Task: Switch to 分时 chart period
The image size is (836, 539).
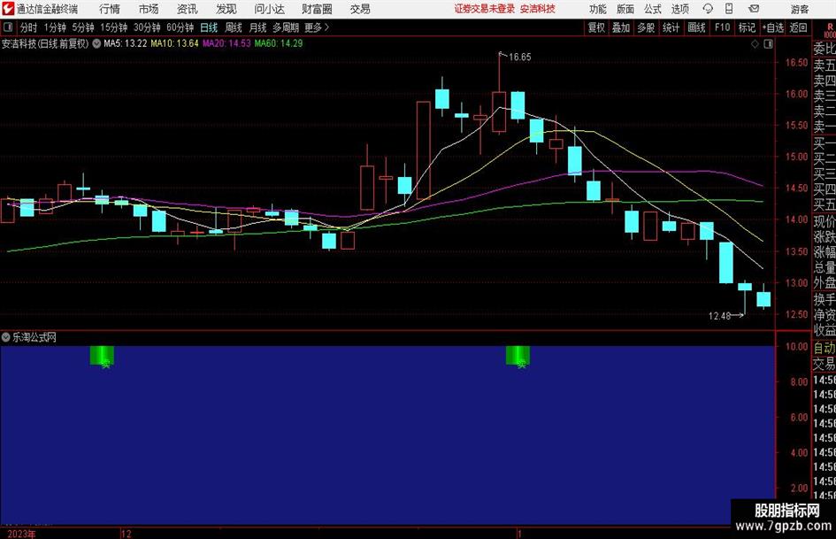Action: pos(29,27)
